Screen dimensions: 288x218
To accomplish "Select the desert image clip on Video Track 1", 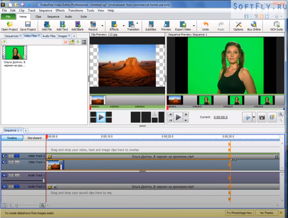I will tap(55, 165).
